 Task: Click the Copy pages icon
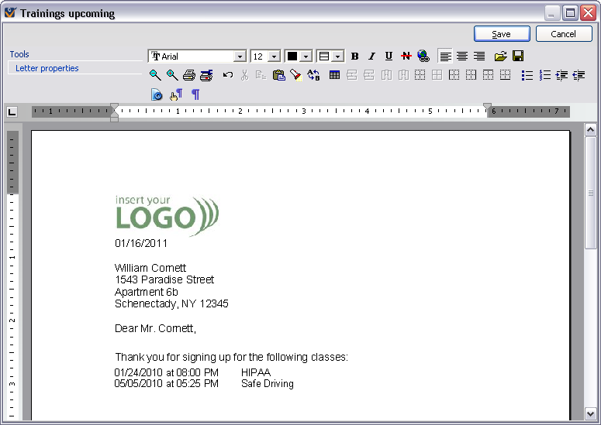pos(261,75)
